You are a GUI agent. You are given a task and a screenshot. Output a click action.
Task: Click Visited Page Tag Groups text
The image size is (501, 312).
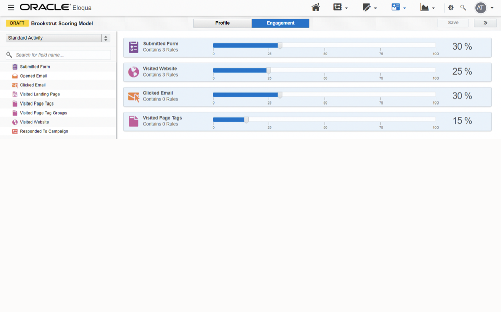pyautogui.click(x=43, y=113)
